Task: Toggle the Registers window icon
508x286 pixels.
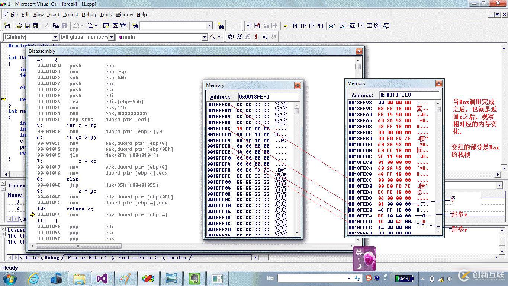Action: 361,26
